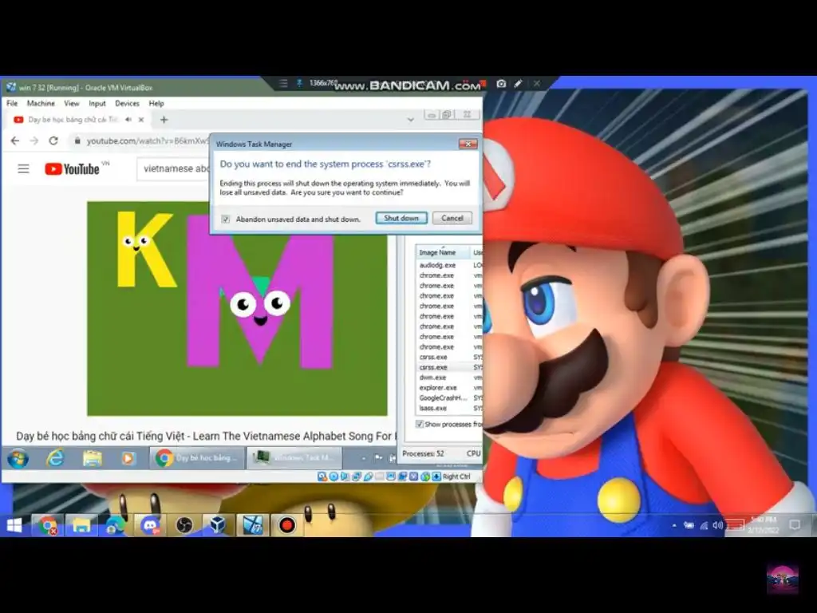Switch to Chrome taskbar button in VM
Screen dimensions: 817x613
(x=197, y=457)
